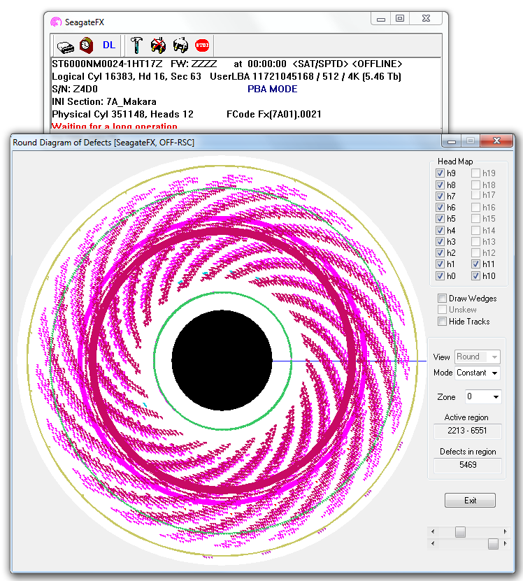This screenshot has height=581, width=523.
Task: Minimize the Round Diagram of Defects window
Action: tap(452, 141)
